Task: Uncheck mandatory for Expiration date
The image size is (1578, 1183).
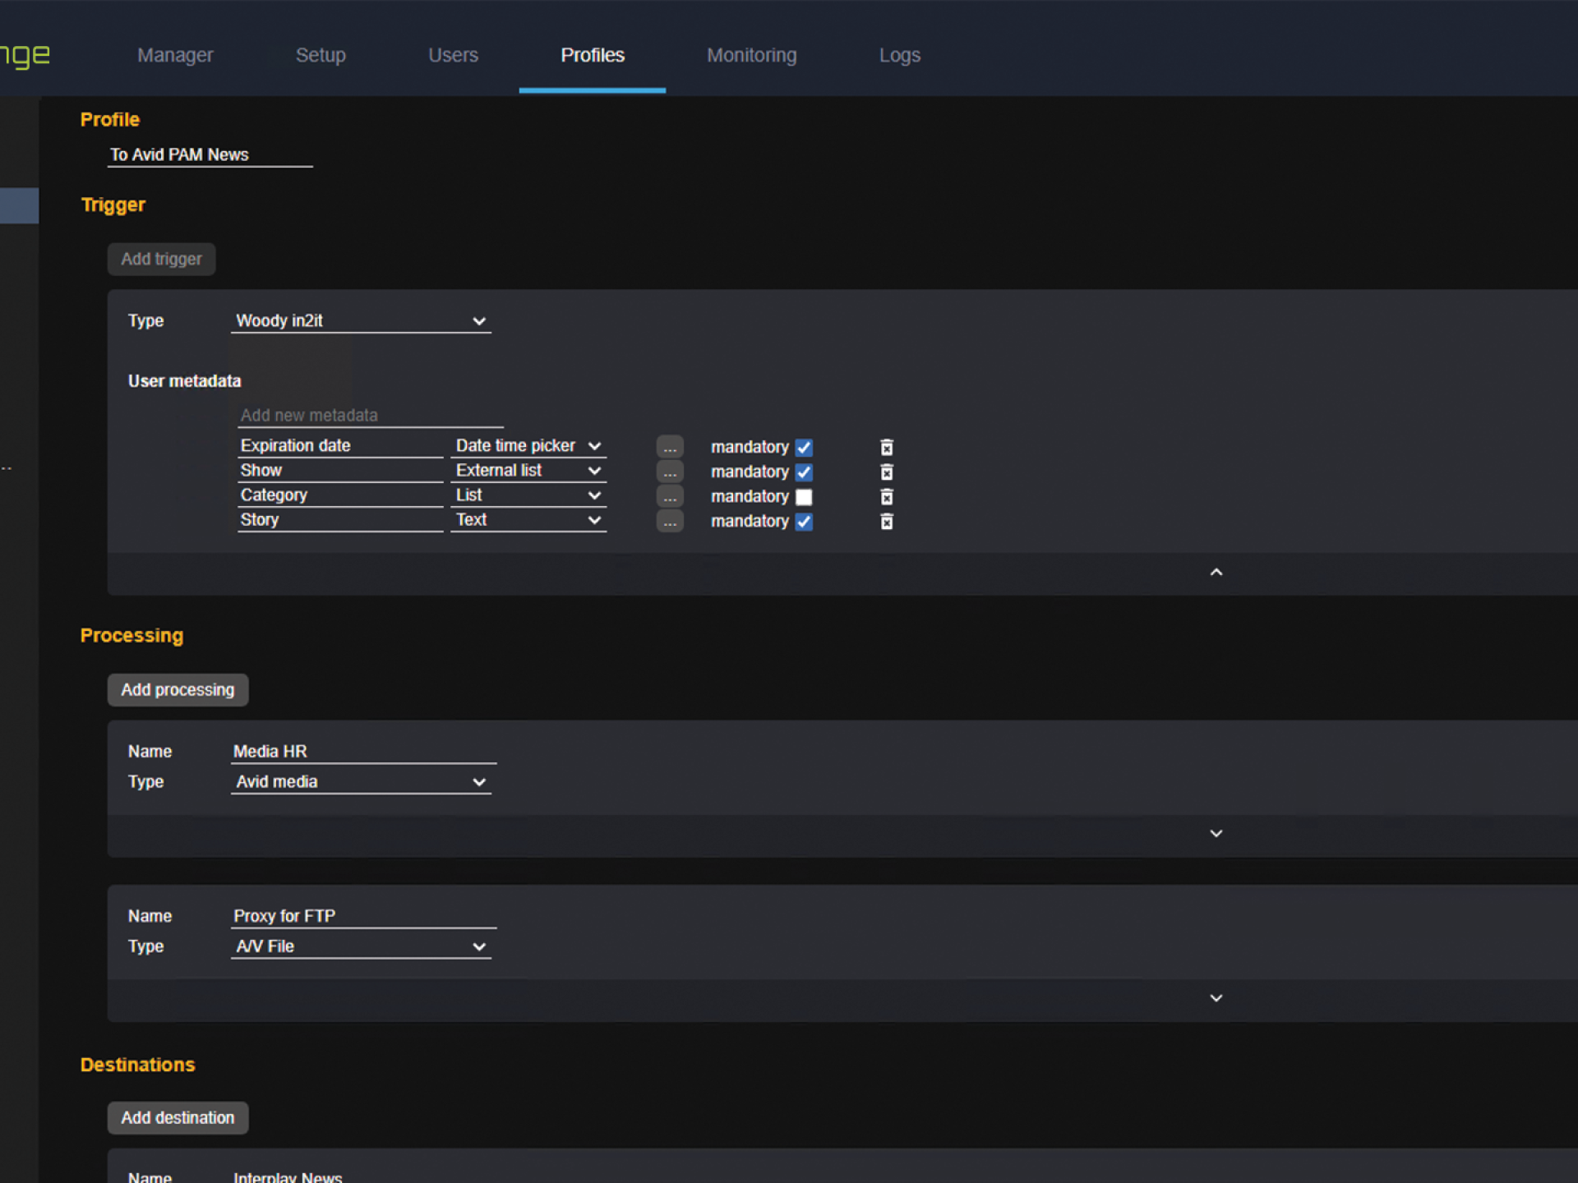Action: point(804,448)
